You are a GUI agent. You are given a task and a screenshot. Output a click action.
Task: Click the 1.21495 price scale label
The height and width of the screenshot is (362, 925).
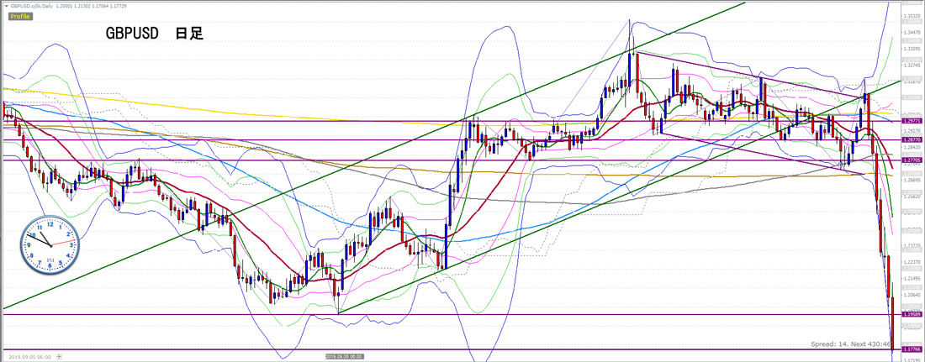coord(912,278)
